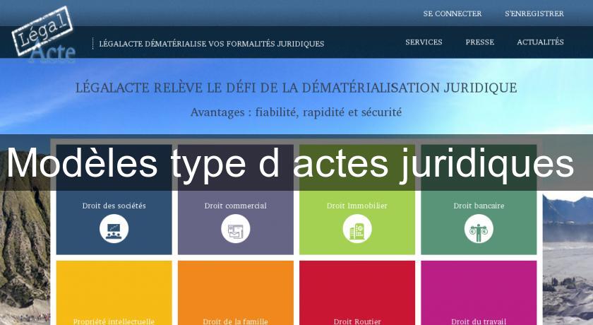593x325 pixels.
Task: Open the magenta Droit du travail tile
Action: click(479, 292)
